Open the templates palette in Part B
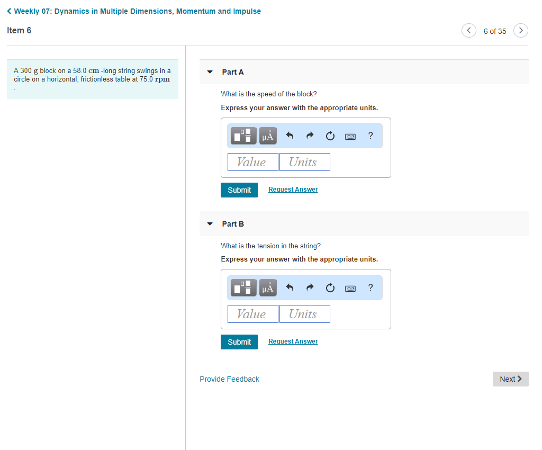Image resolution: width=542 pixels, height=450 pixels. [243, 287]
